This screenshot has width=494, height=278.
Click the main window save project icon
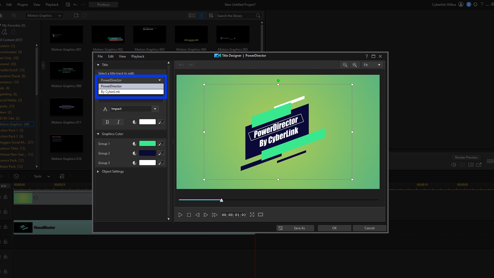68,4
